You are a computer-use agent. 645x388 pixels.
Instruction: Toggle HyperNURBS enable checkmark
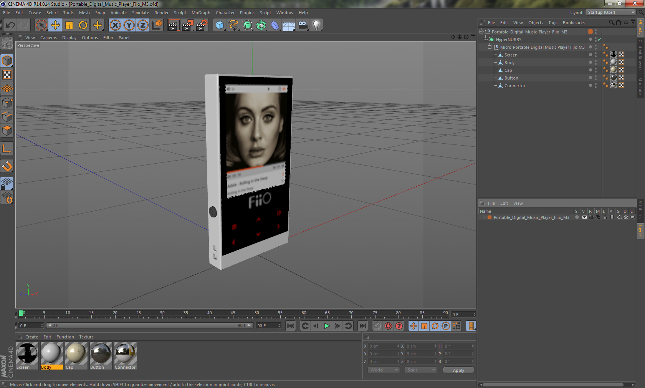point(599,40)
